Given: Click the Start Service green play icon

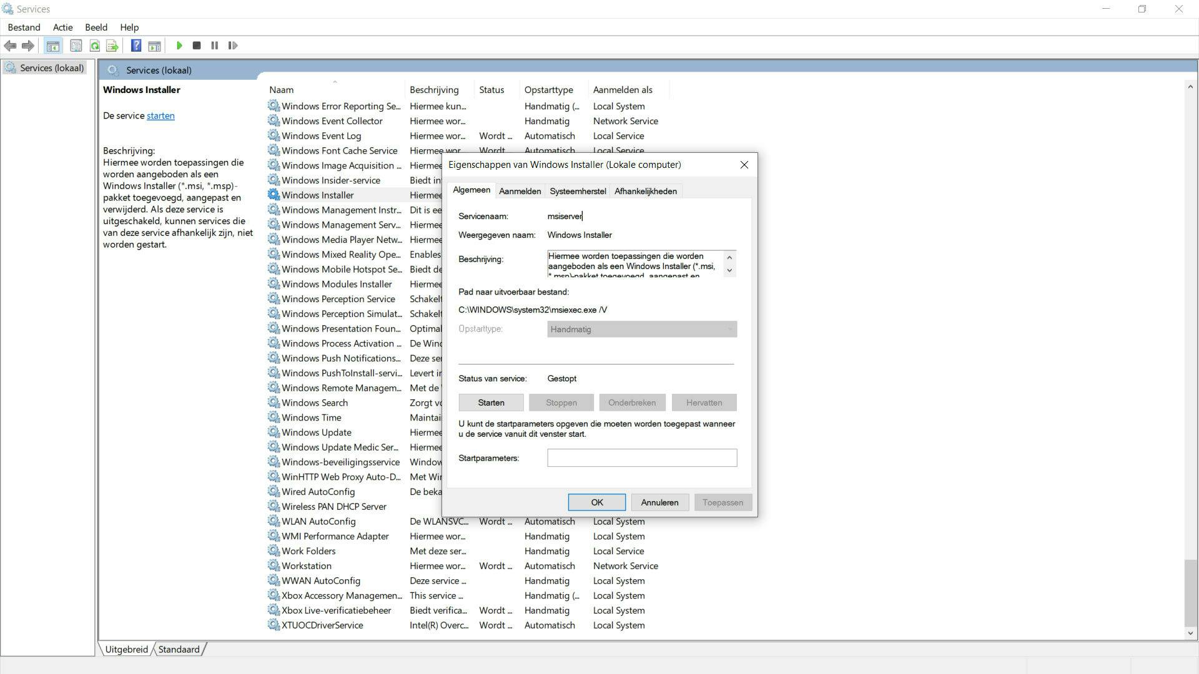Looking at the screenshot, I should [x=179, y=46].
